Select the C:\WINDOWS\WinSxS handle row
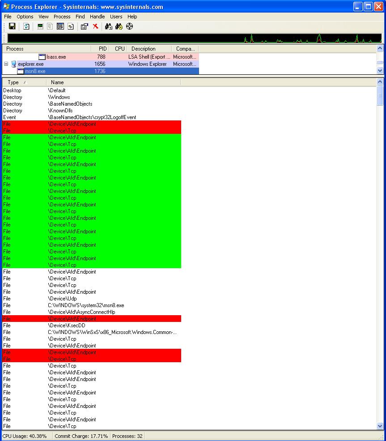This screenshot has height=441, width=386. point(92,332)
